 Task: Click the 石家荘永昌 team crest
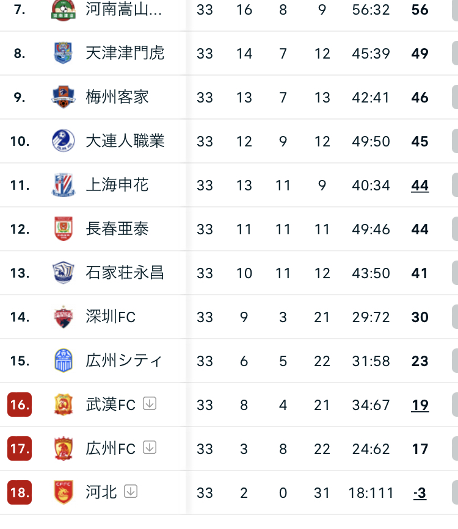click(63, 272)
